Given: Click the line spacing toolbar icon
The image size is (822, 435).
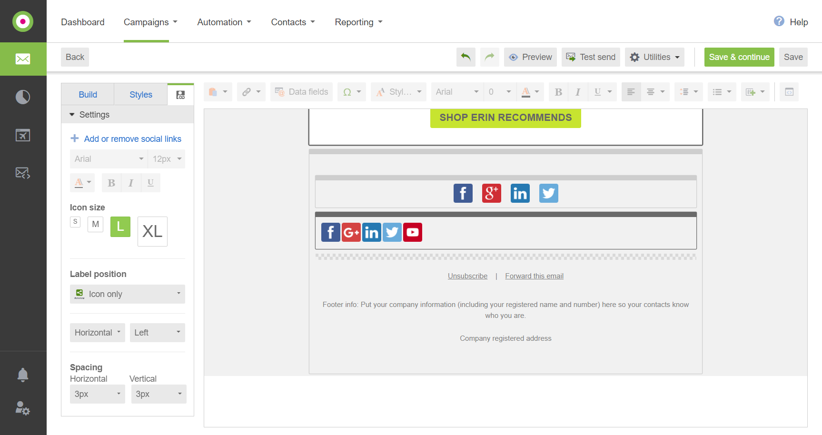Looking at the screenshot, I should coord(684,92).
